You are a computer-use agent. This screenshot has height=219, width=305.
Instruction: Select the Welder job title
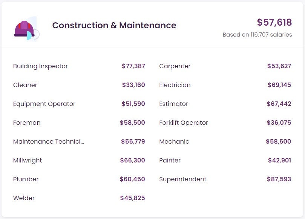coord(24,198)
